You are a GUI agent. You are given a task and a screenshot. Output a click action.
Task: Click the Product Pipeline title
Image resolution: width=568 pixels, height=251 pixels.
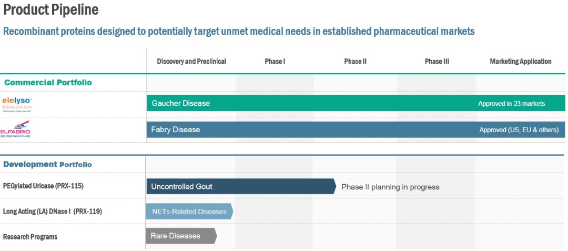51,9
